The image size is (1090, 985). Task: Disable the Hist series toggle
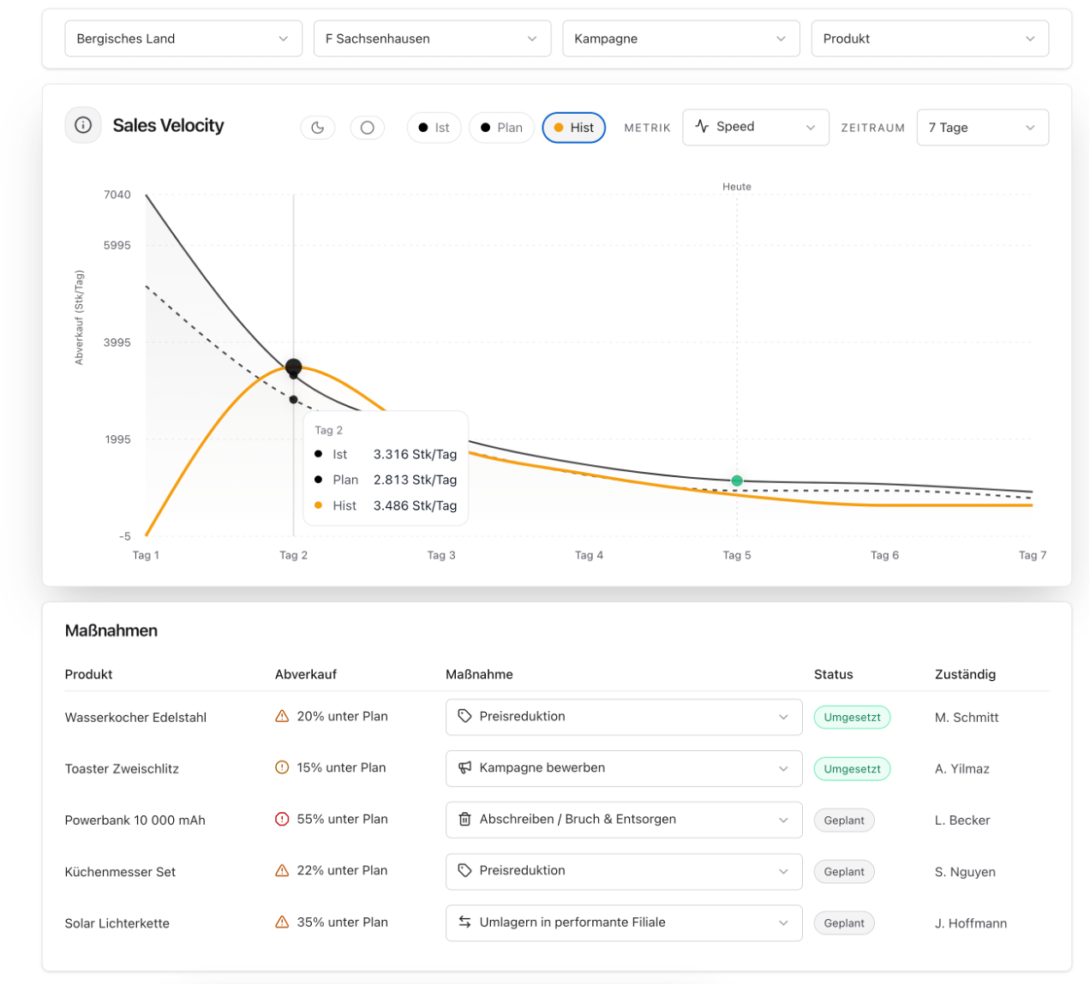573,128
